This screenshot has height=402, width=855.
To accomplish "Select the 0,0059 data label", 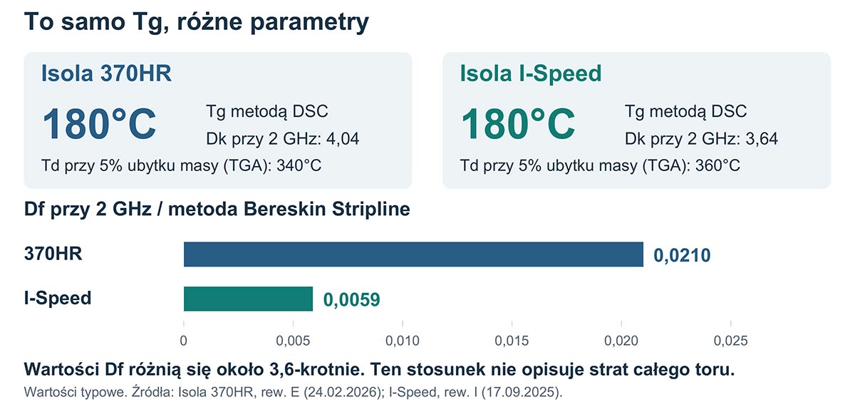I will [352, 299].
